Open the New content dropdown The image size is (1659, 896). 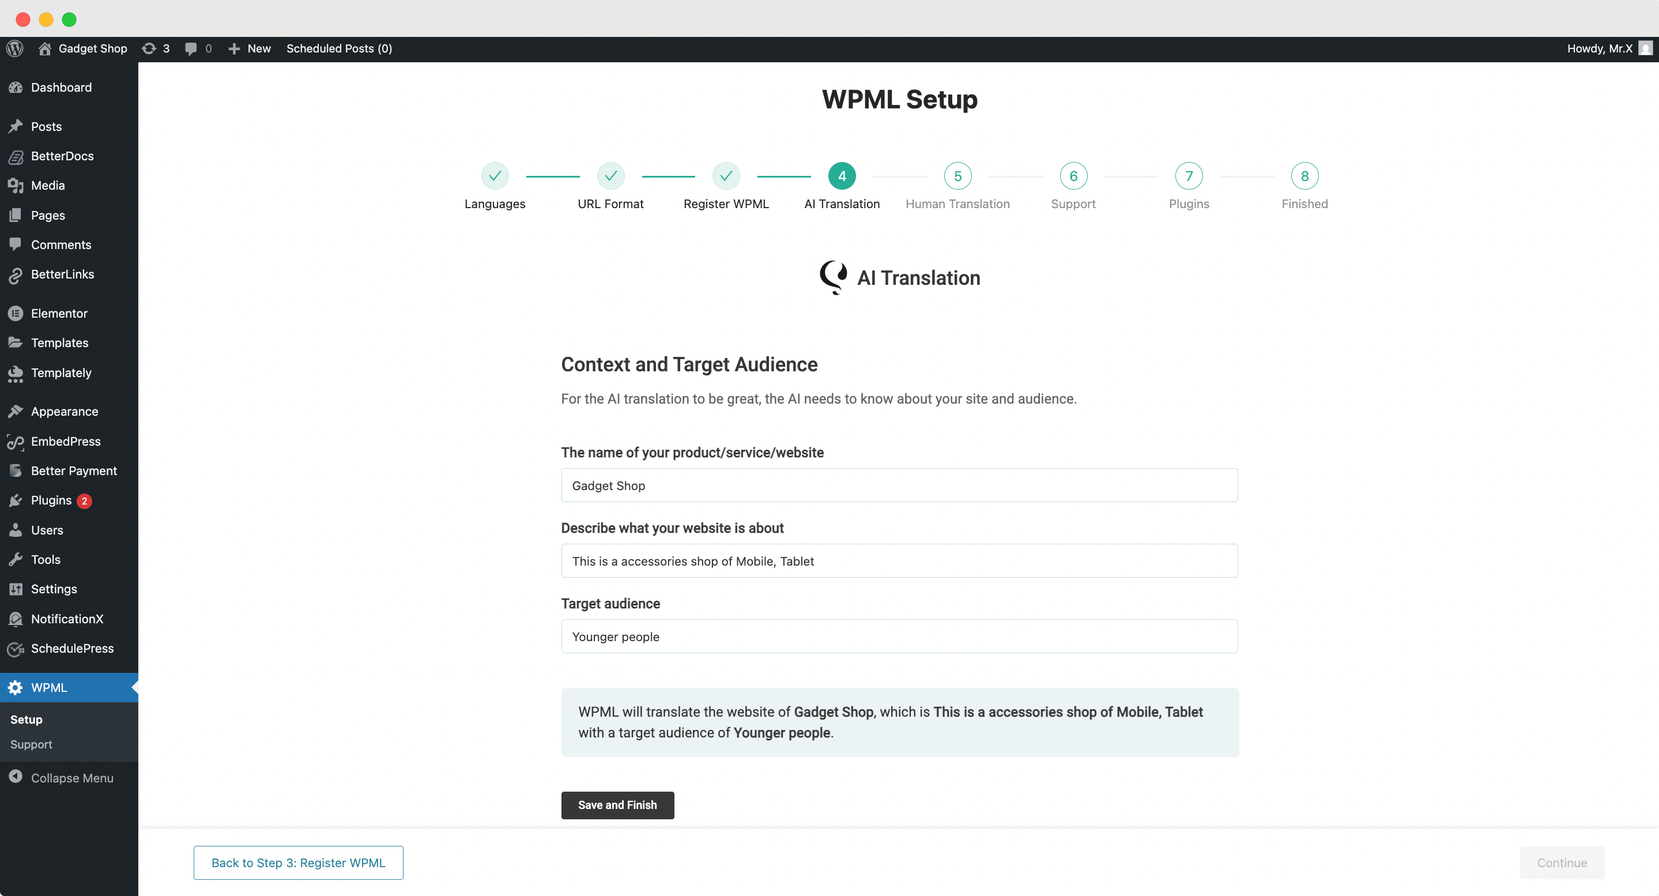click(x=250, y=48)
